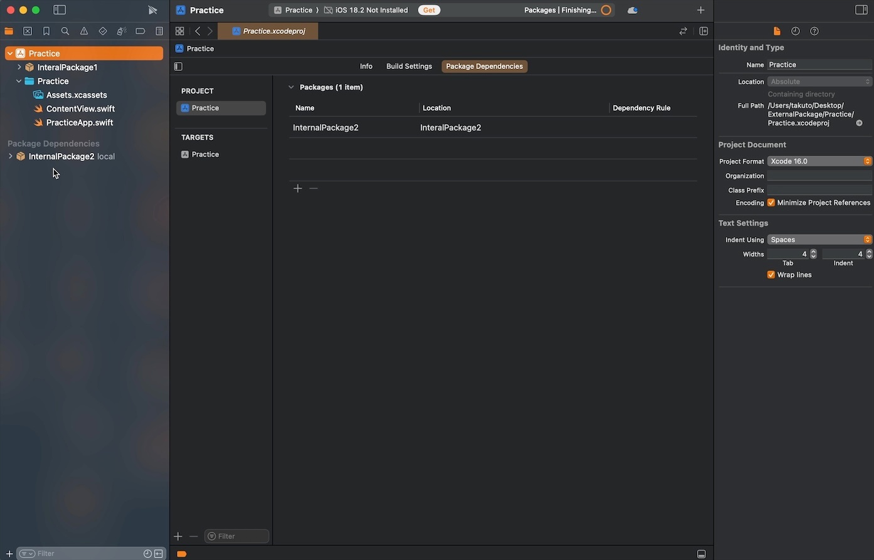Select the Package Dependencies tab
The width and height of the screenshot is (874, 560).
484,66
